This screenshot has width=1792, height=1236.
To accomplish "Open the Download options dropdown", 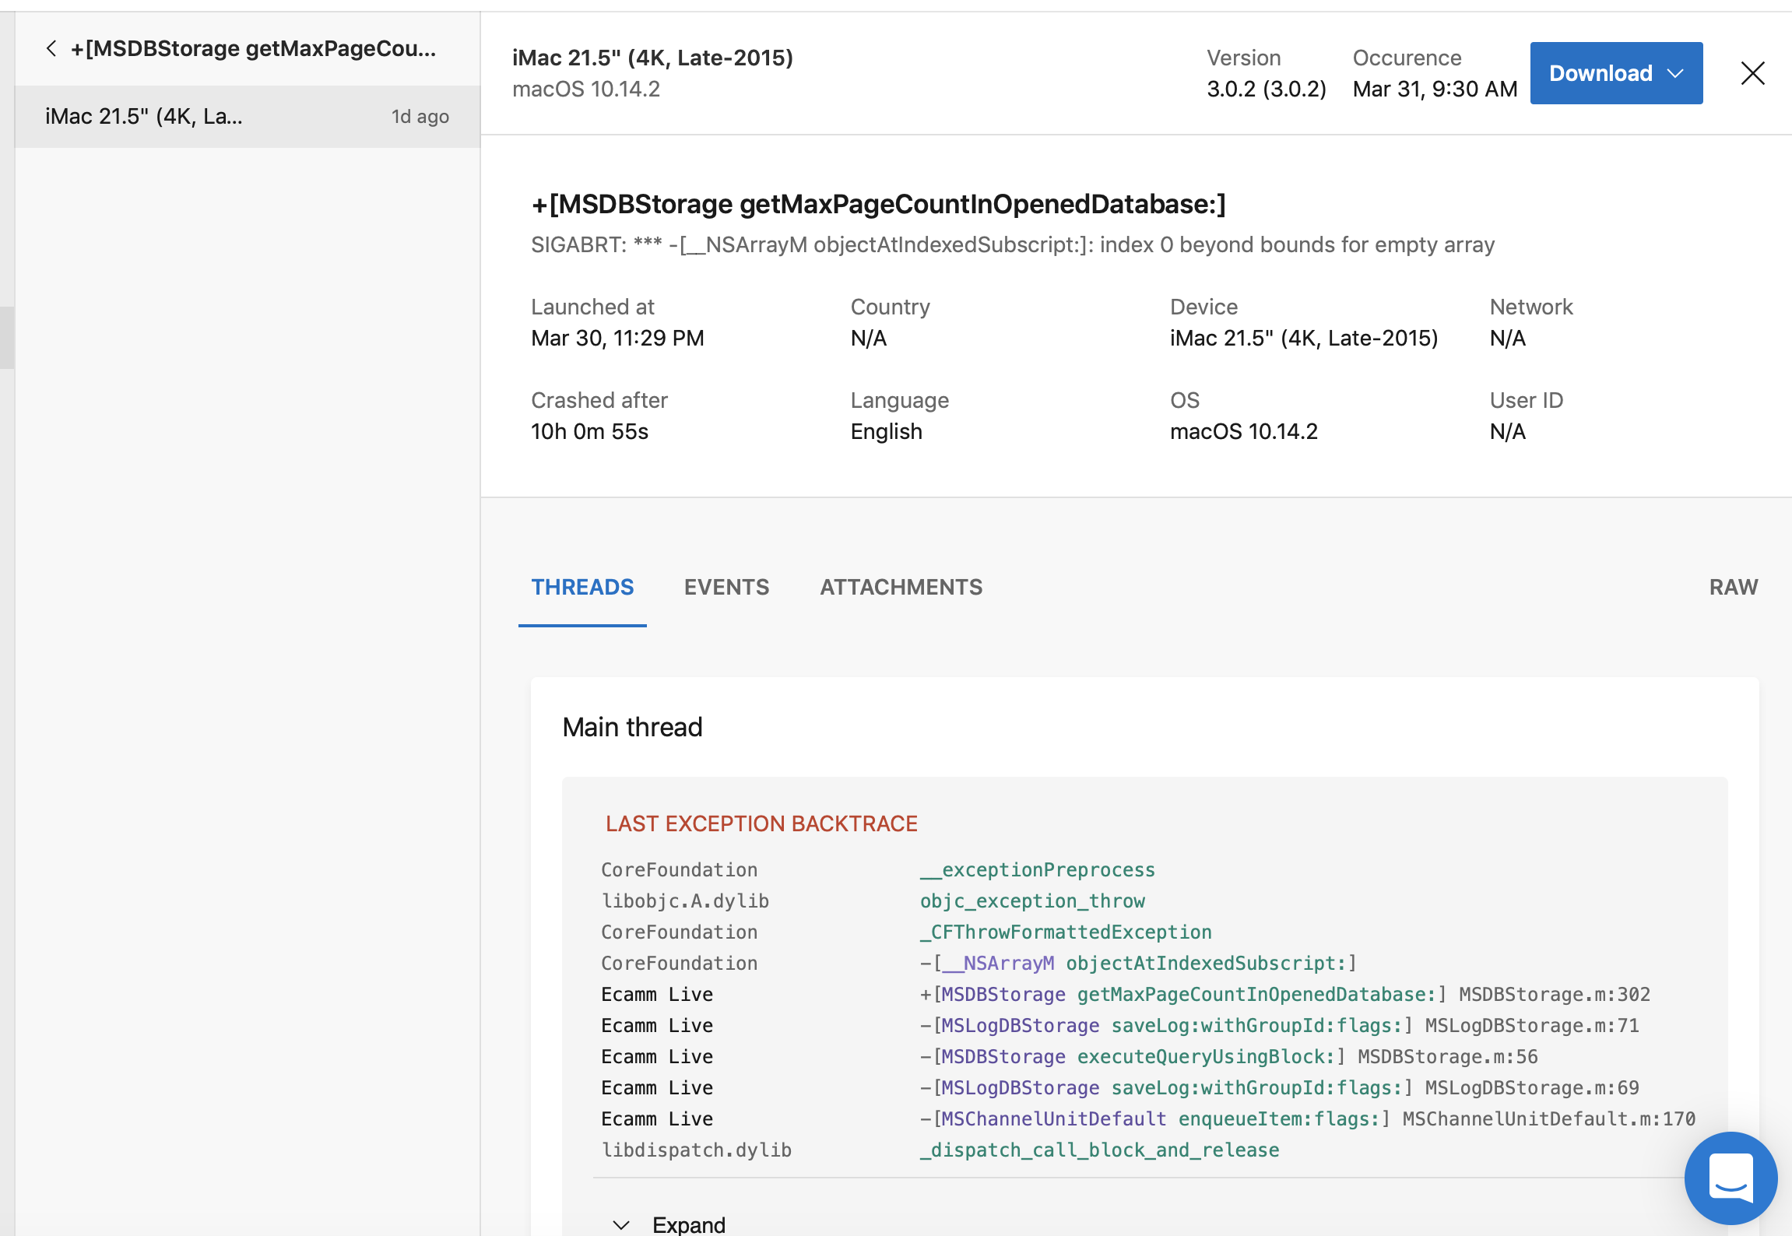I will click(1675, 73).
